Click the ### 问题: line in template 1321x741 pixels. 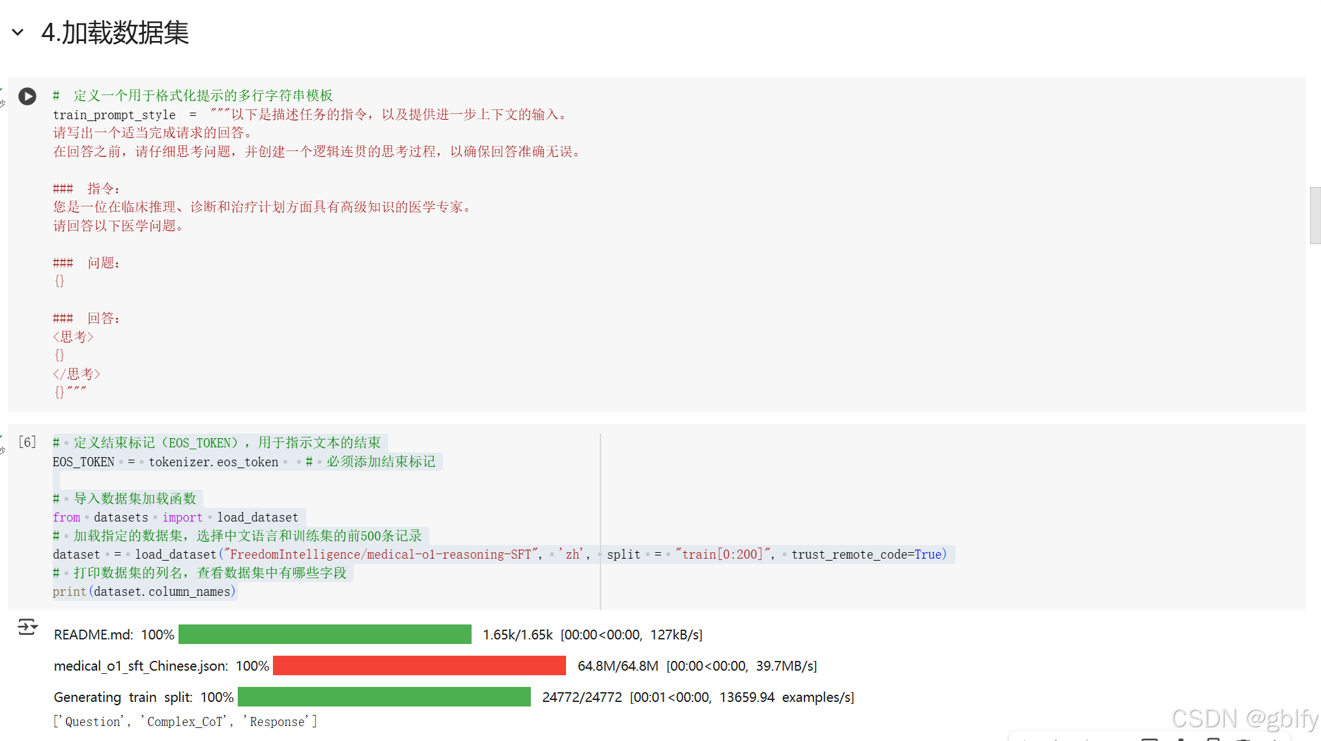[87, 263]
